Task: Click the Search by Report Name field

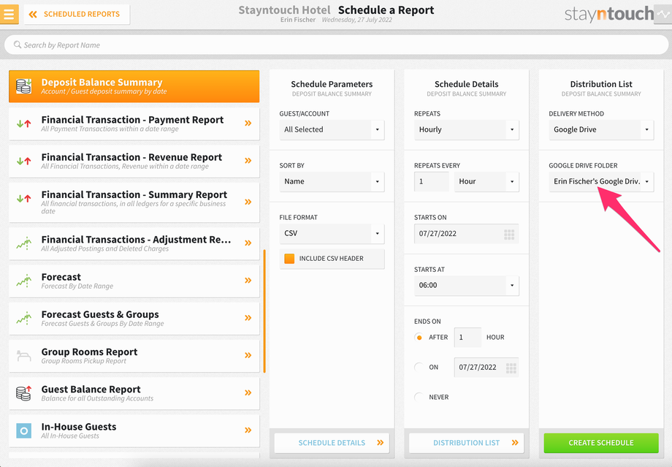Action: pyautogui.click(x=336, y=45)
